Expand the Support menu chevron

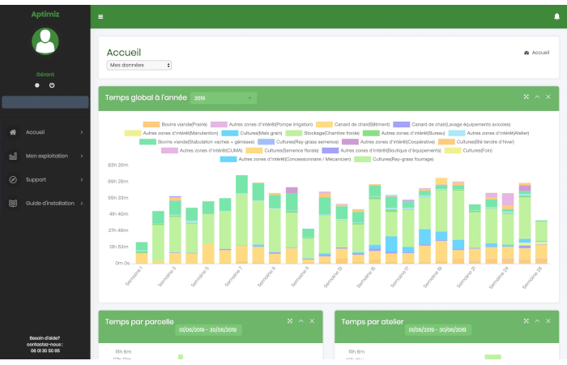point(82,179)
